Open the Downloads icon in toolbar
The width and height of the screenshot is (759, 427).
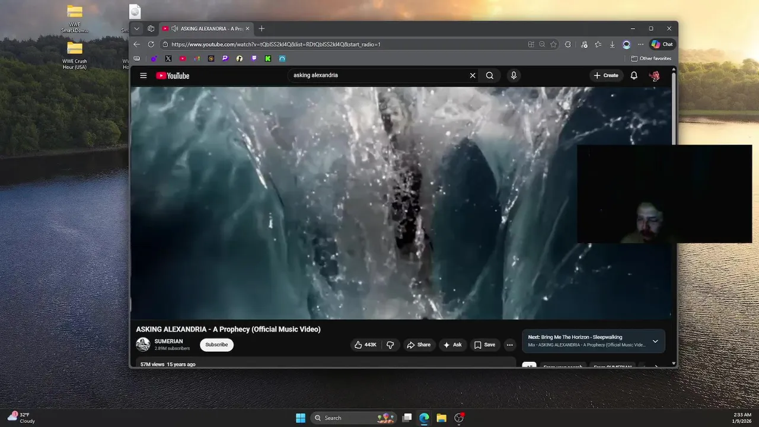tap(613, 44)
